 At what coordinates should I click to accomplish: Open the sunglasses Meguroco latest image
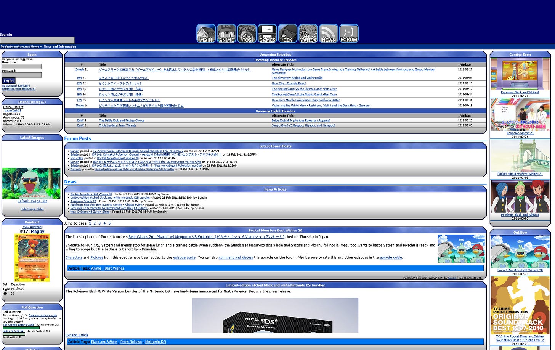[31, 183]
